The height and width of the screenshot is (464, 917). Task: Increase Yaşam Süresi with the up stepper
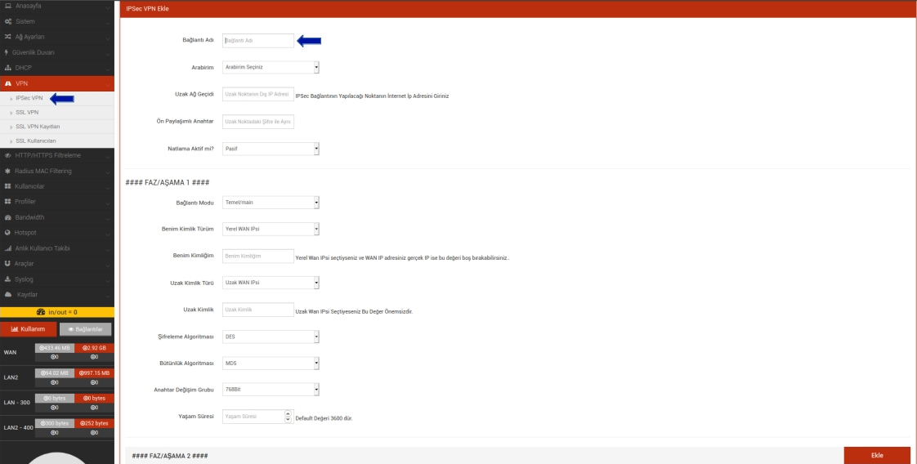pos(288,413)
